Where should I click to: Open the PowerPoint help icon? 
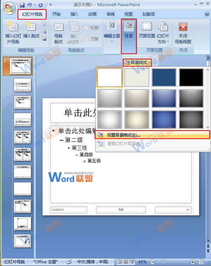(x=207, y=14)
